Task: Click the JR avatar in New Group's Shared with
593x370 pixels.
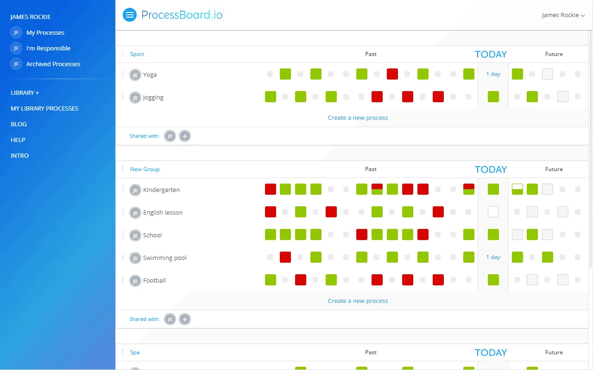Action: pos(170,319)
